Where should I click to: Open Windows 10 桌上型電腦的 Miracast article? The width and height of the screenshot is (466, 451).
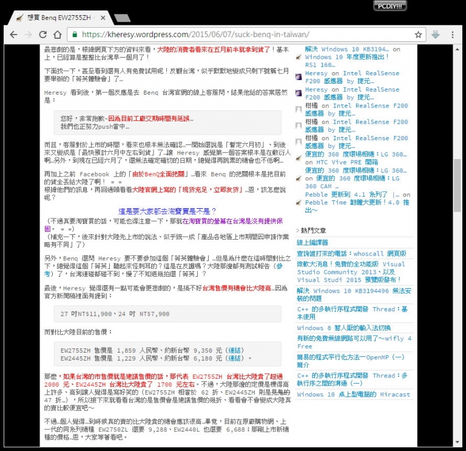coord(353,395)
